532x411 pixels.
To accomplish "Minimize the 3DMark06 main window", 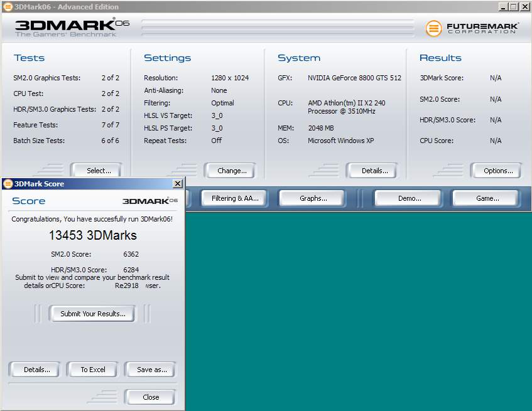I will pyautogui.click(x=503, y=6).
